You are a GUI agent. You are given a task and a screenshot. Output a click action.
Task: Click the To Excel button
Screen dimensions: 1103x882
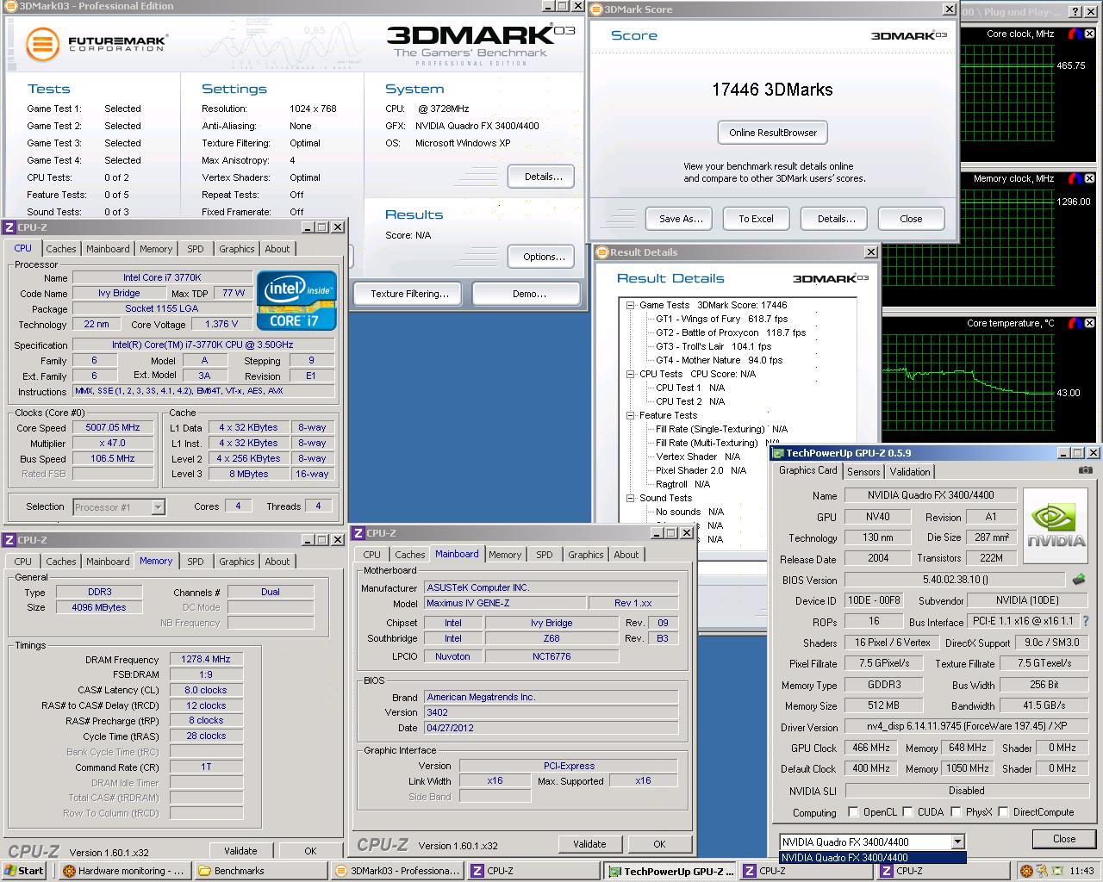756,219
